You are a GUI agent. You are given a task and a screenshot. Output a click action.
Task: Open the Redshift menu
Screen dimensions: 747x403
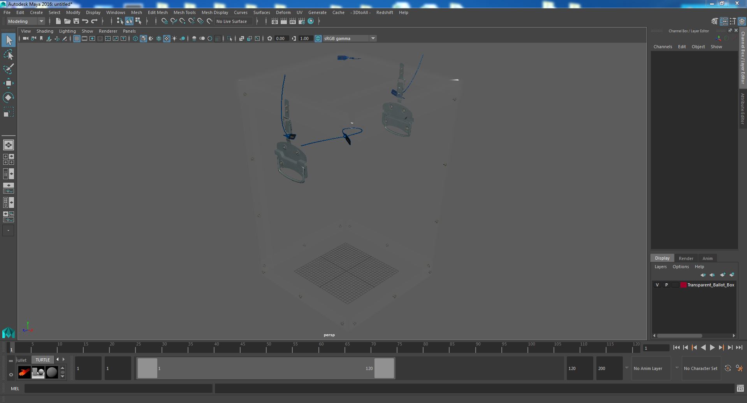coord(385,12)
